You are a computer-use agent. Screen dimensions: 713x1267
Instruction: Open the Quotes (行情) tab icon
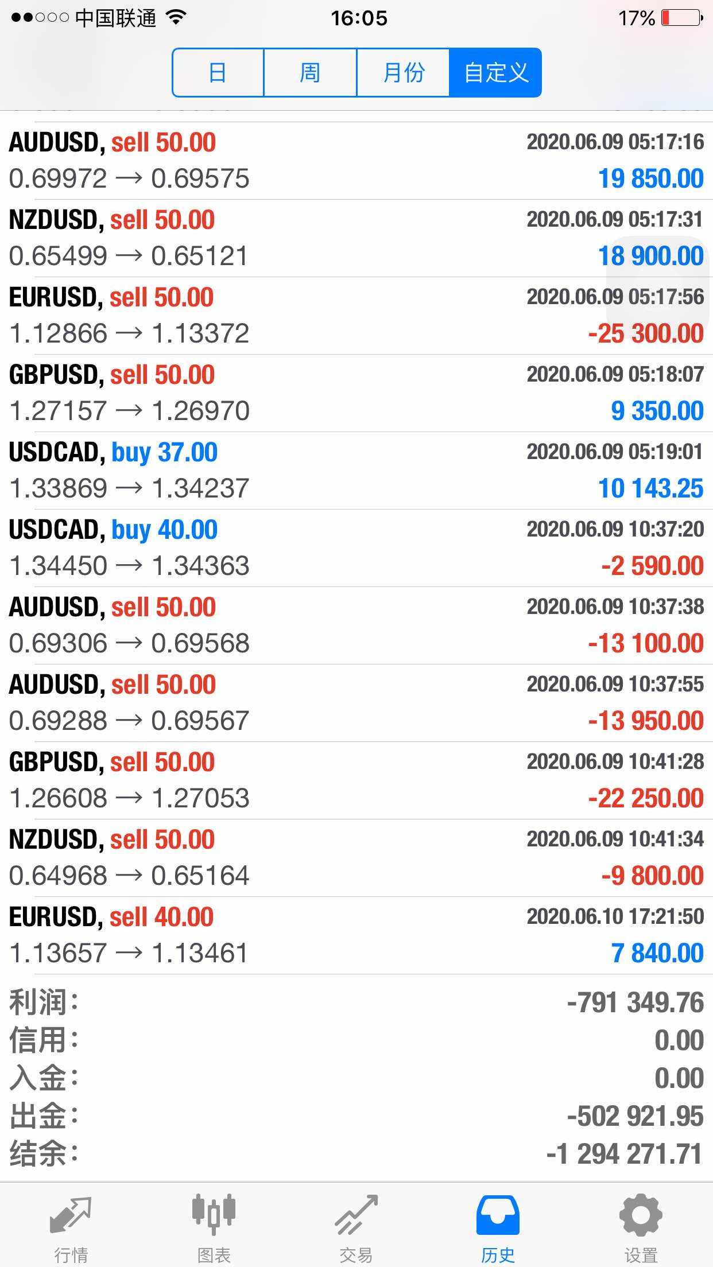pos(71,1216)
